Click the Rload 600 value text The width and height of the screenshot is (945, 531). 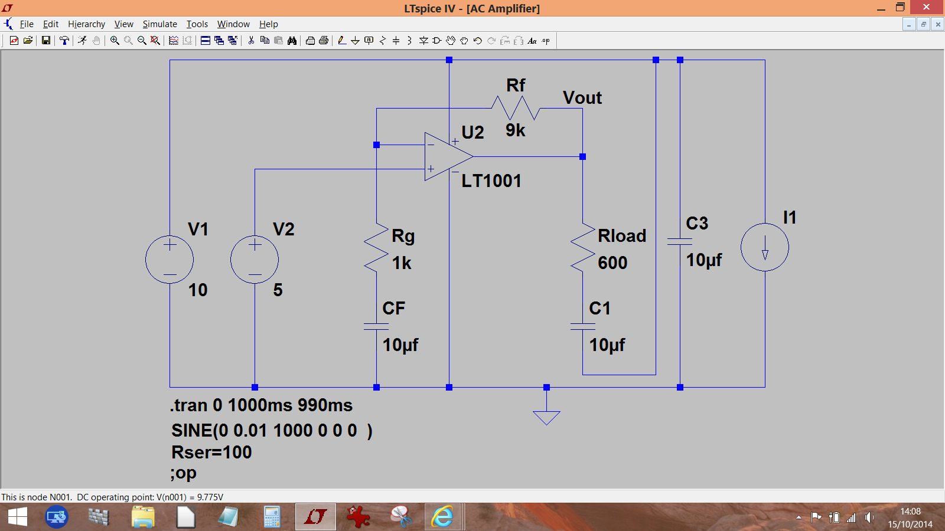612,263
